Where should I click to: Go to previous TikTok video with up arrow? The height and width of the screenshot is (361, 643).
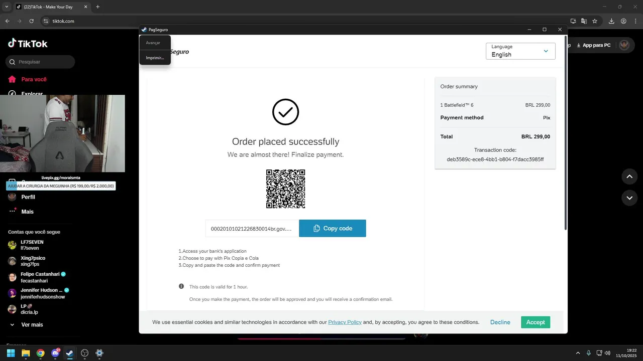[x=629, y=176]
